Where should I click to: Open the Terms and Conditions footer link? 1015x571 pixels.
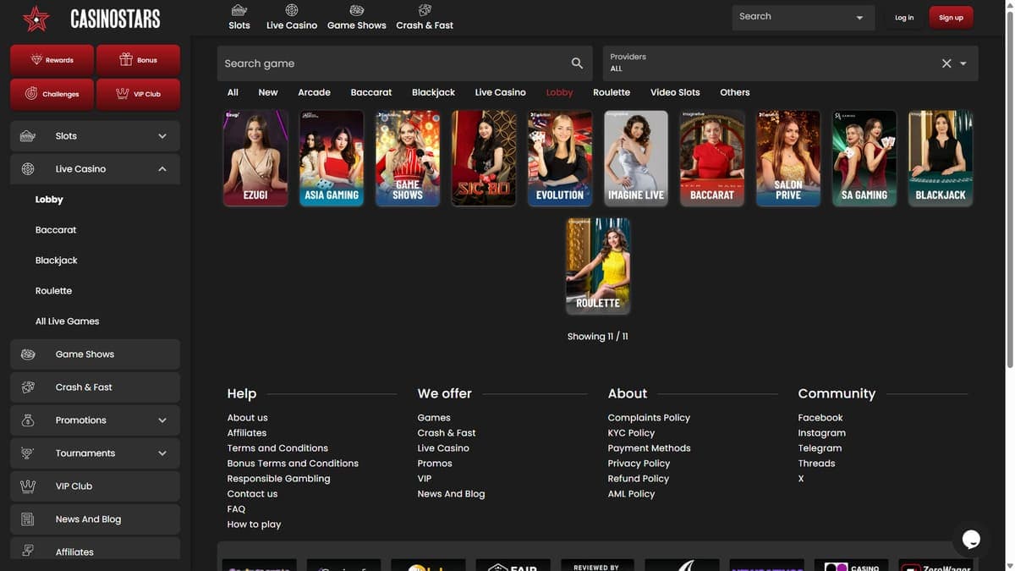[277, 448]
